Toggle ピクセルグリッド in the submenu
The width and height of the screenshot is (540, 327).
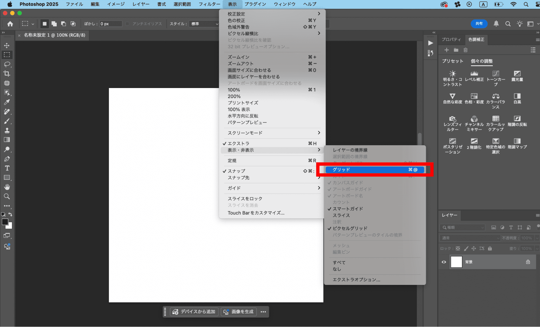click(x=350, y=228)
